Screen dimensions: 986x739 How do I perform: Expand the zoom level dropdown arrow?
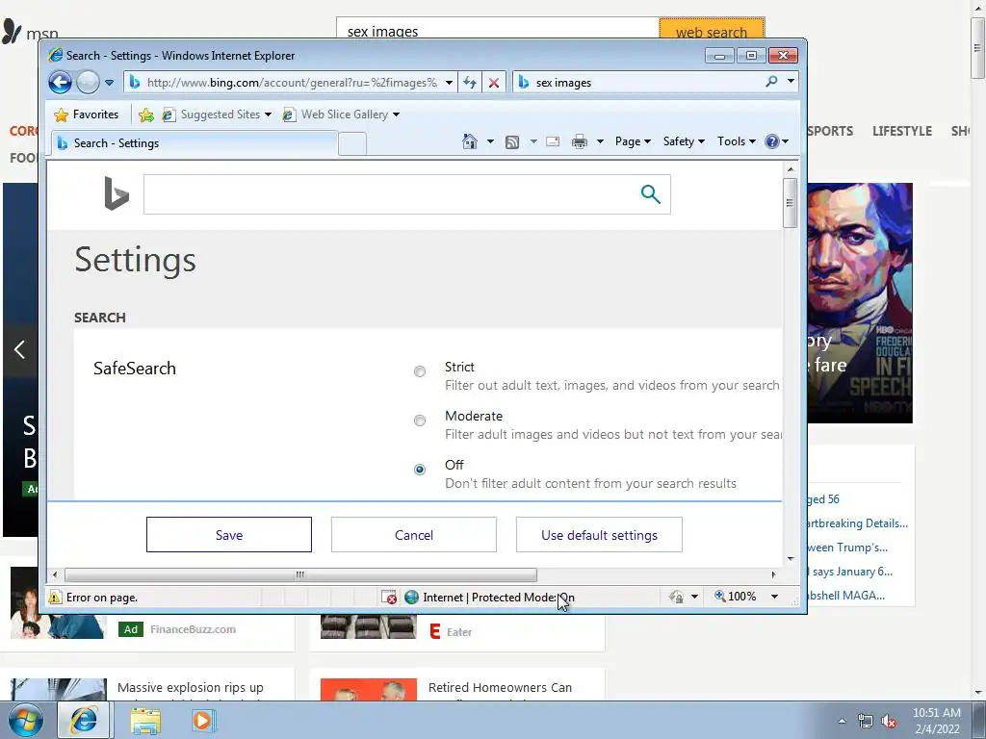[775, 597]
